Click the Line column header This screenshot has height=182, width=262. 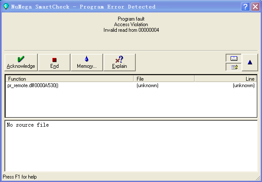tap(225, 79)
